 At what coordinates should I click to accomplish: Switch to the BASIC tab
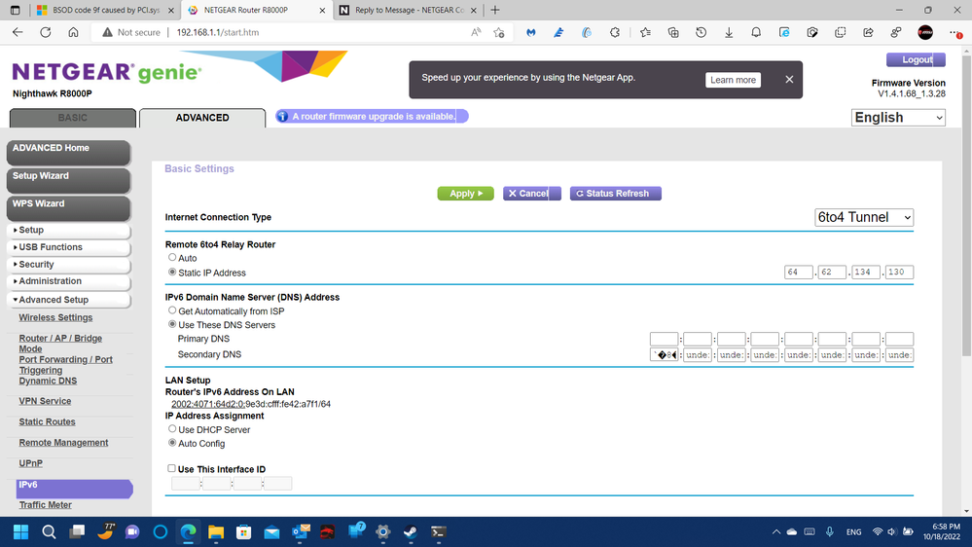[x=73, y=118]
